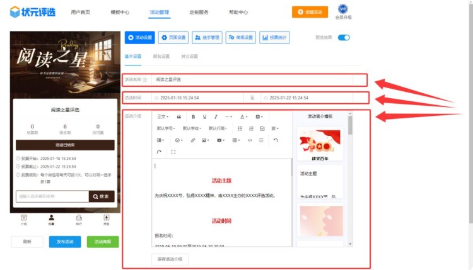Open the font color picker dropdown

244,116
